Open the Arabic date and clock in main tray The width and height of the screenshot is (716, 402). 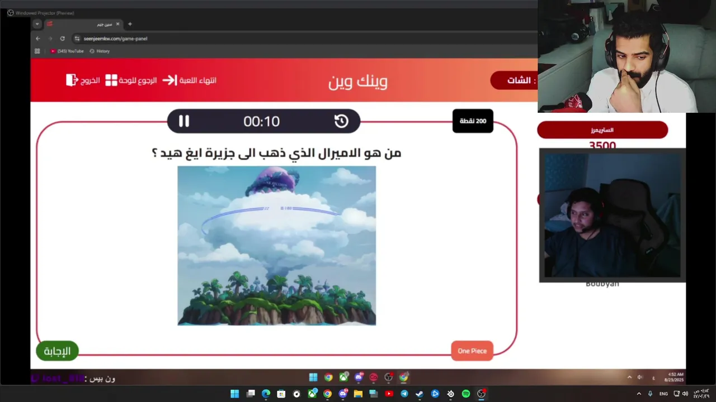tap(701, 394)
